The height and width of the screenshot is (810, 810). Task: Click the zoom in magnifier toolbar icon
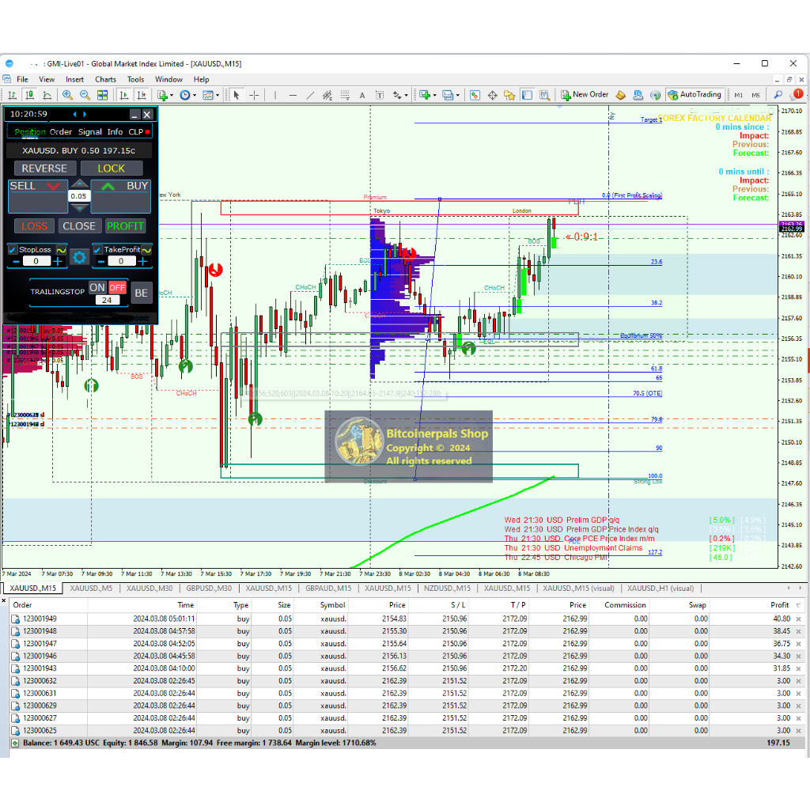click(67, 95)
